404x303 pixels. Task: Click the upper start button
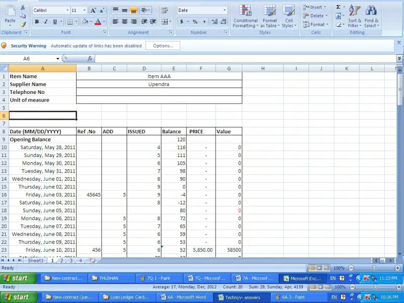tap(18, 278)
